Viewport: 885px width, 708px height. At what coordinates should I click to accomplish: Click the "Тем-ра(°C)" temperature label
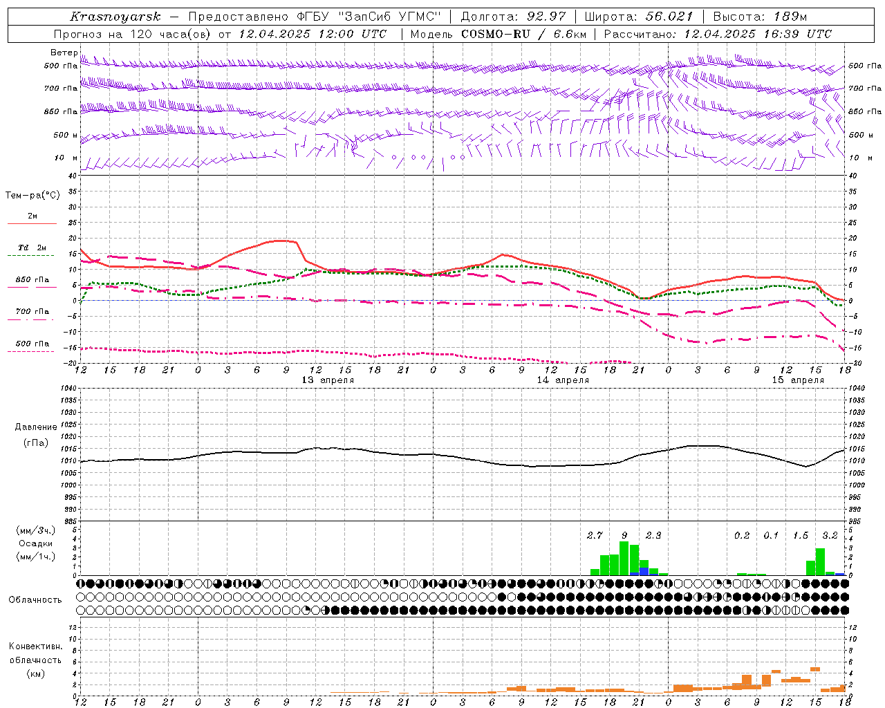pos(32,196)
